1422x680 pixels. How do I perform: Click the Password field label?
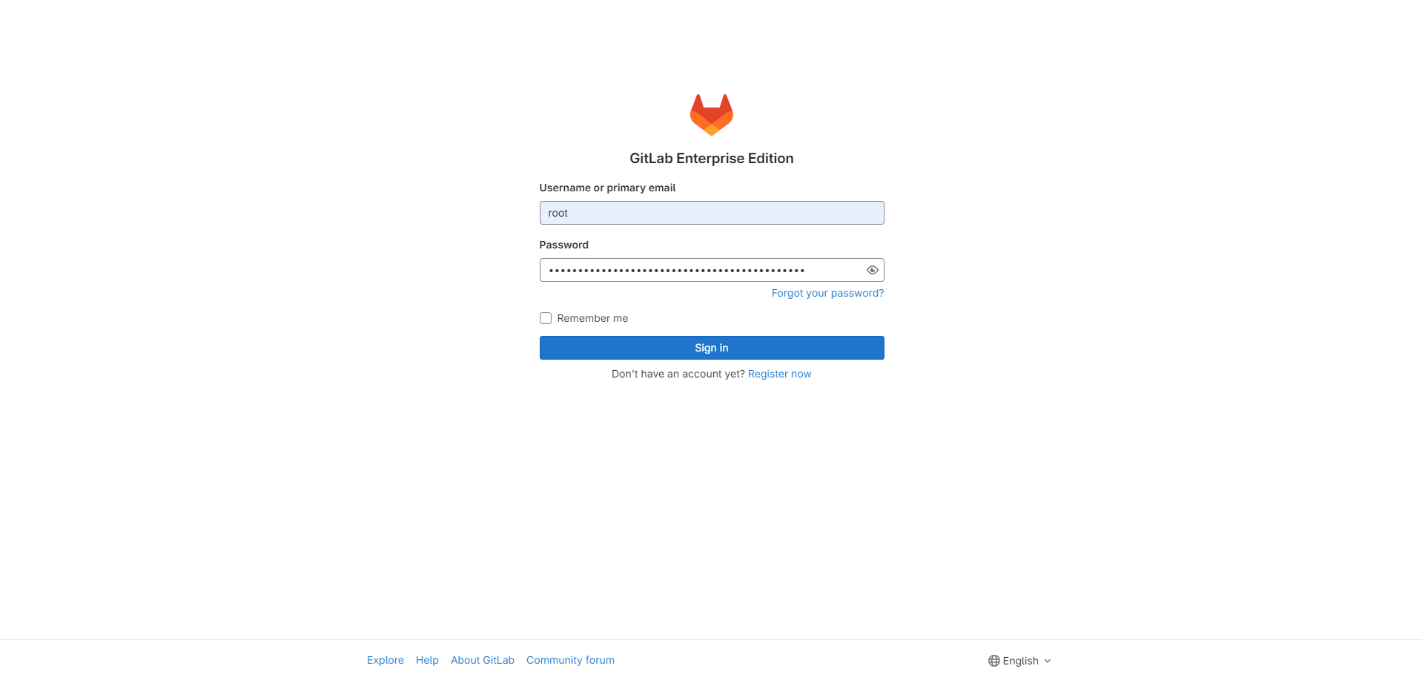pos(563,245)
